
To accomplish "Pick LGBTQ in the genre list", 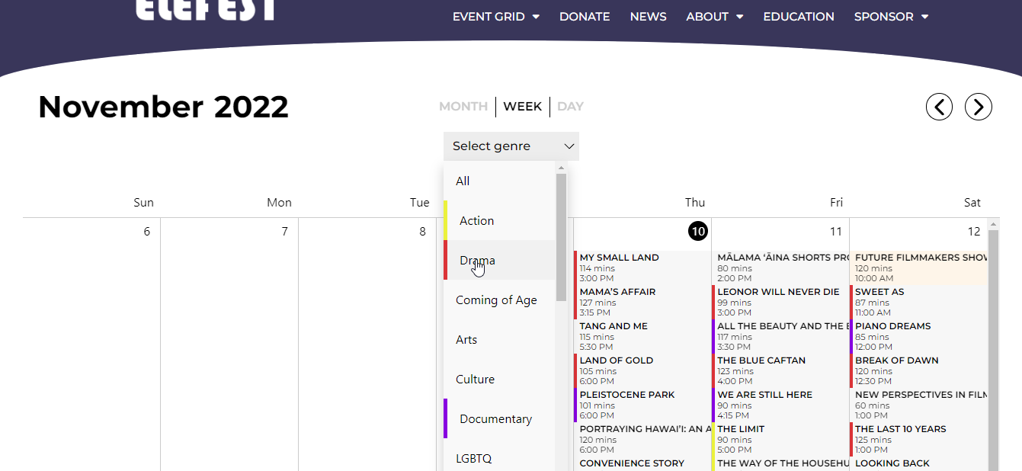I will (473, 459).
